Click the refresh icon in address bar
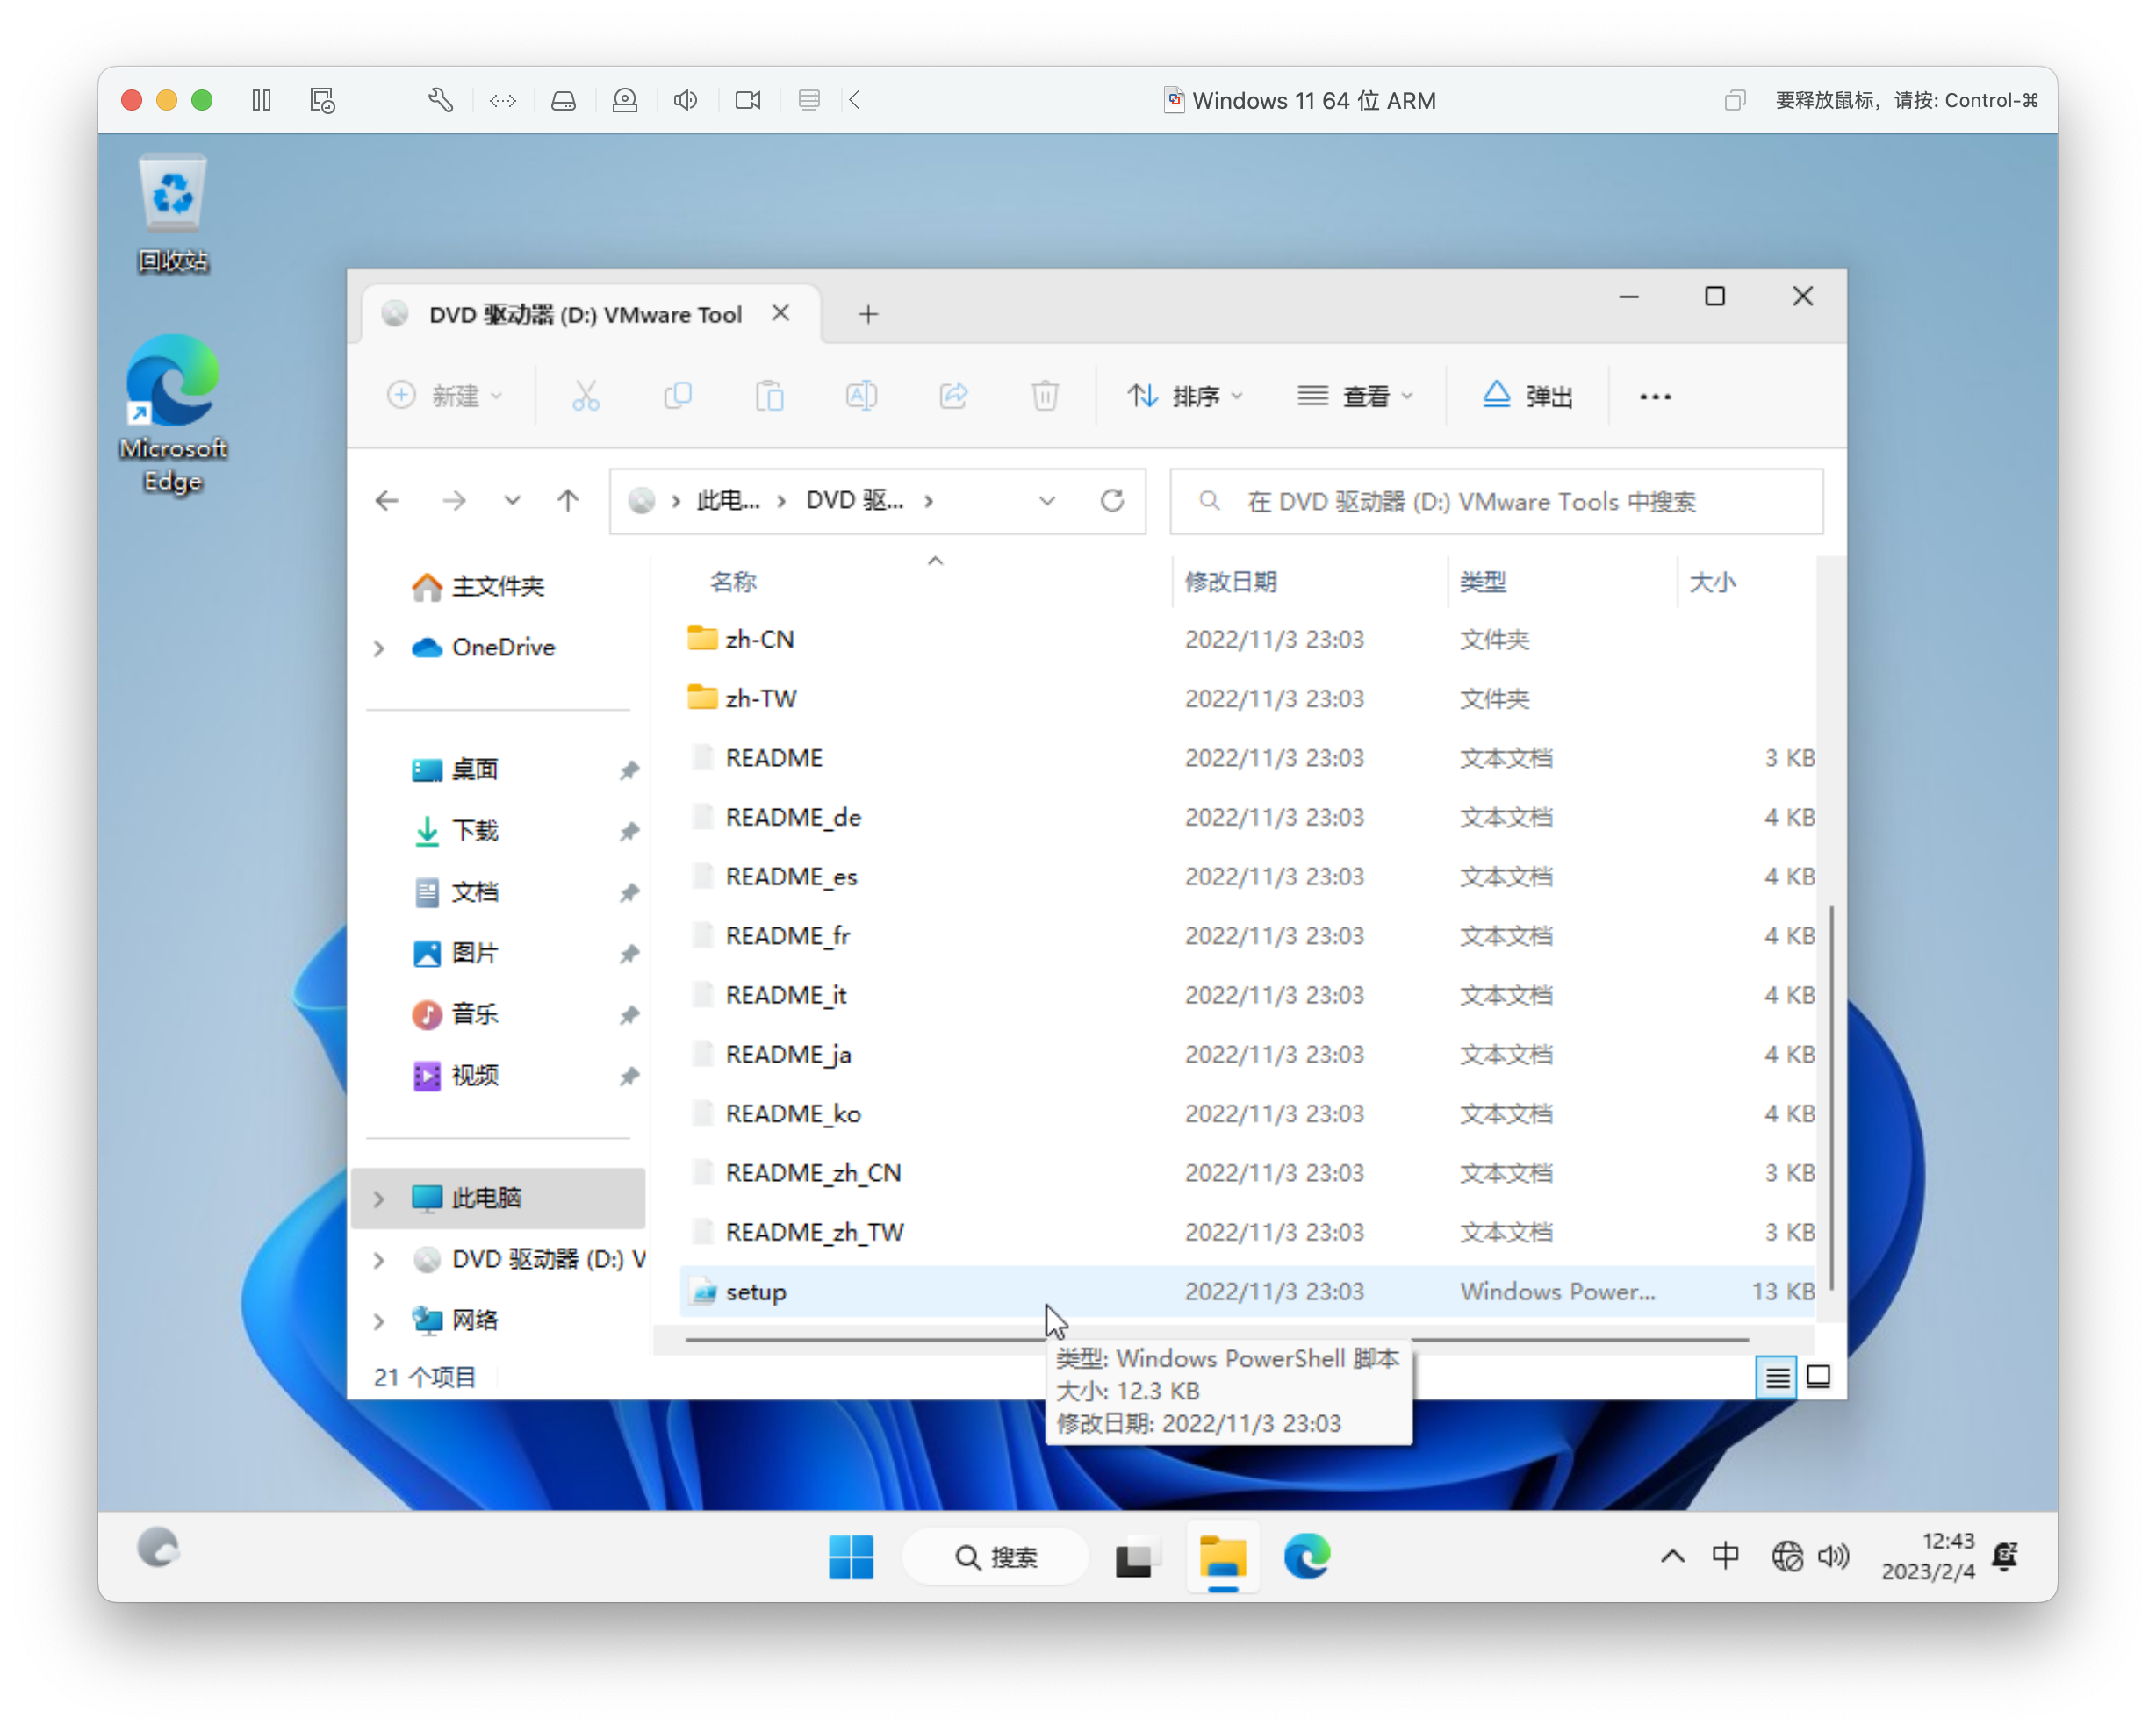Image resolution: width=2156 pixels, height=1732 pixels. pos(1112,501)
